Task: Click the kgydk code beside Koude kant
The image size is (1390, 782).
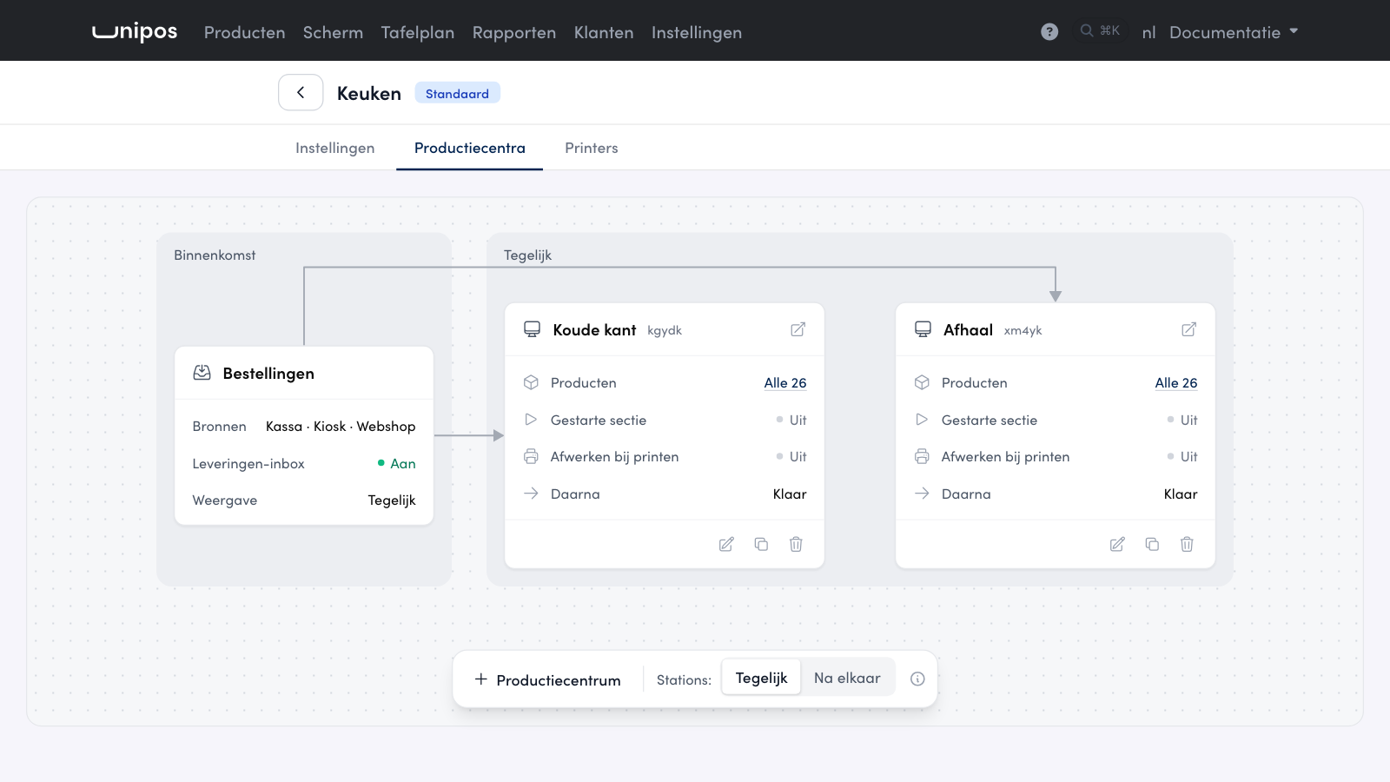Action: click(x=665, y=331)
